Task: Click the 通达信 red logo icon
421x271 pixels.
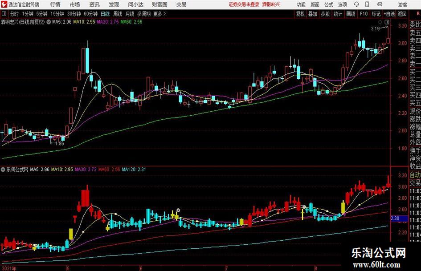Action: 4,4
